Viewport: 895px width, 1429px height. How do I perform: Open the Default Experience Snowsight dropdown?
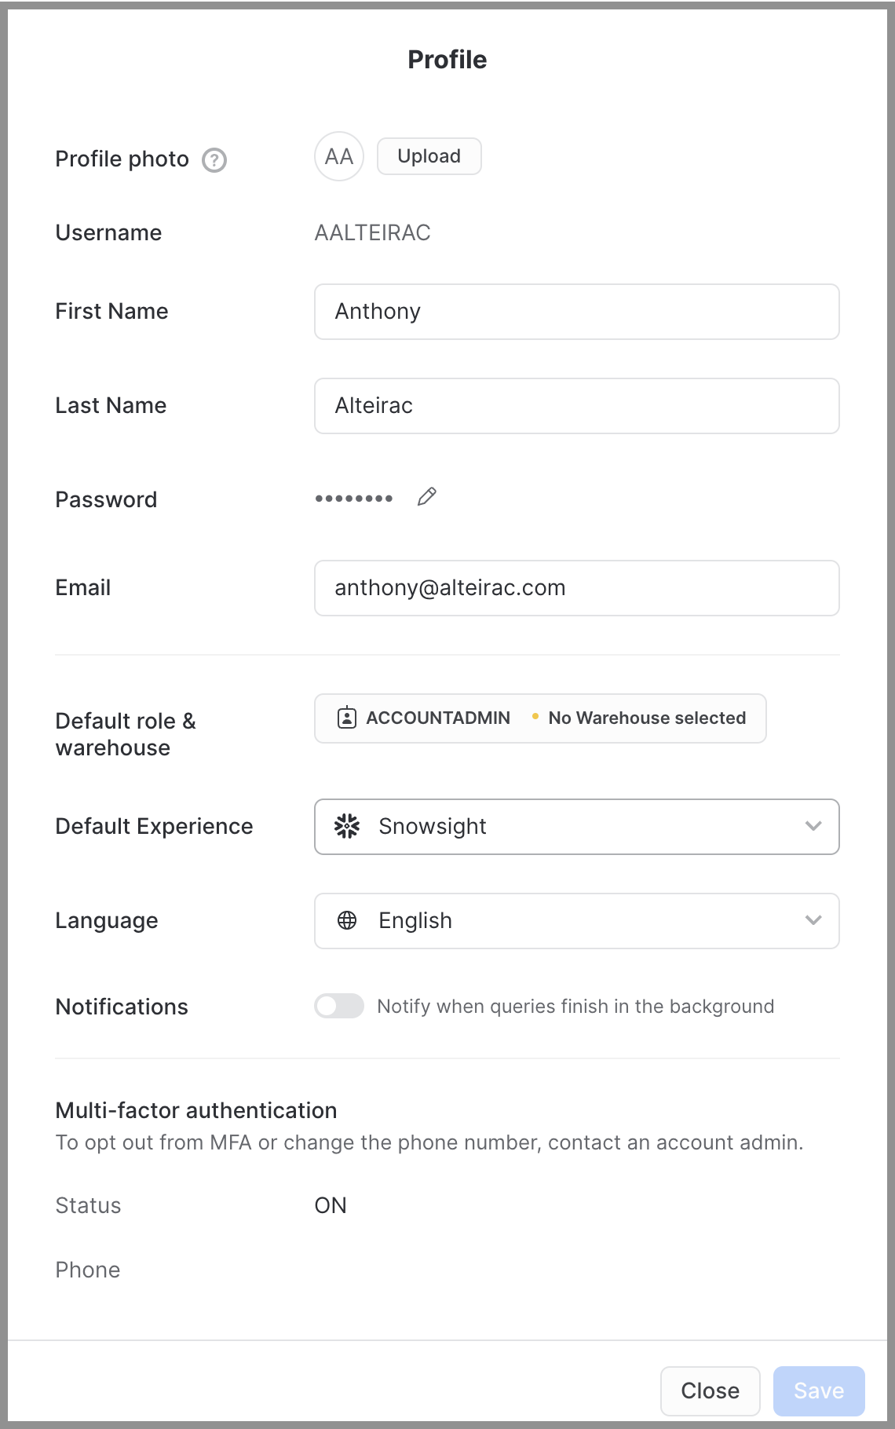coord(577,827)
